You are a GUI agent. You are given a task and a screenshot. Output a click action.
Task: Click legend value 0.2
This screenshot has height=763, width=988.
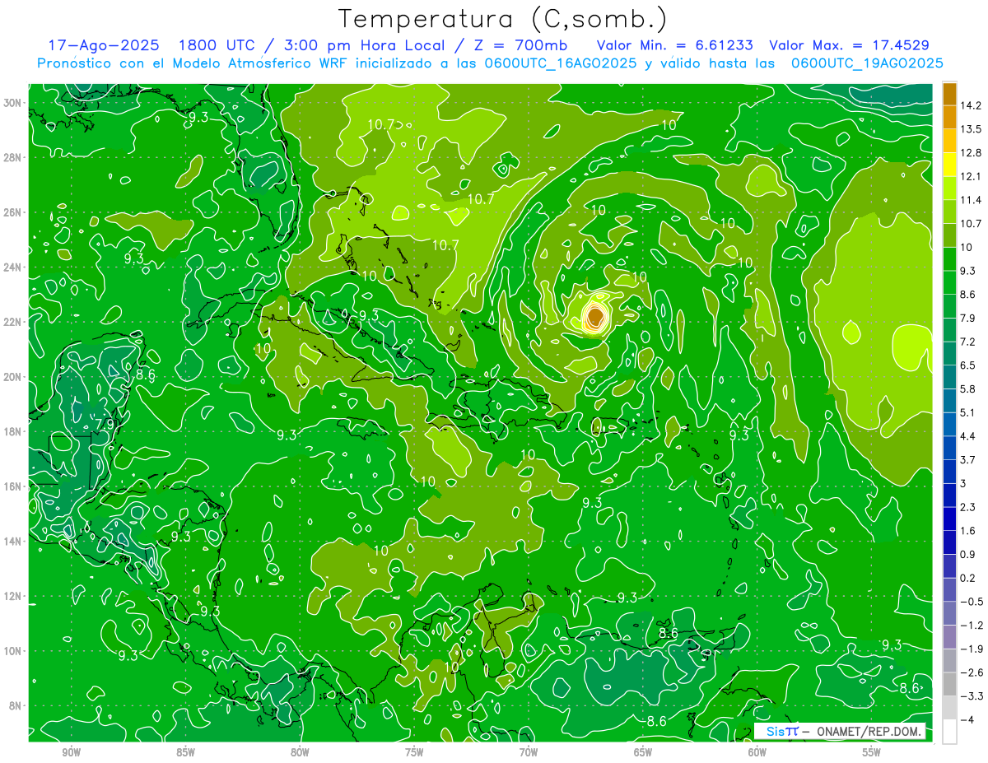click(967, 578)
